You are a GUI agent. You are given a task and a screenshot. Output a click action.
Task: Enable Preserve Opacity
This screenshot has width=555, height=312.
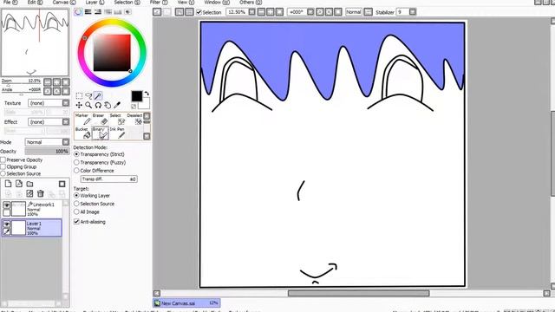click(x=3, y=159)
